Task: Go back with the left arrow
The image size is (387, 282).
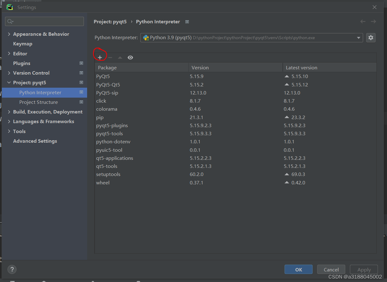Action: tap(363, 21)
